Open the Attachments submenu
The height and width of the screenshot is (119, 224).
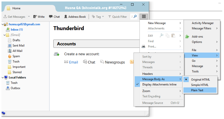pyautogui.click(x=162, y=28)
